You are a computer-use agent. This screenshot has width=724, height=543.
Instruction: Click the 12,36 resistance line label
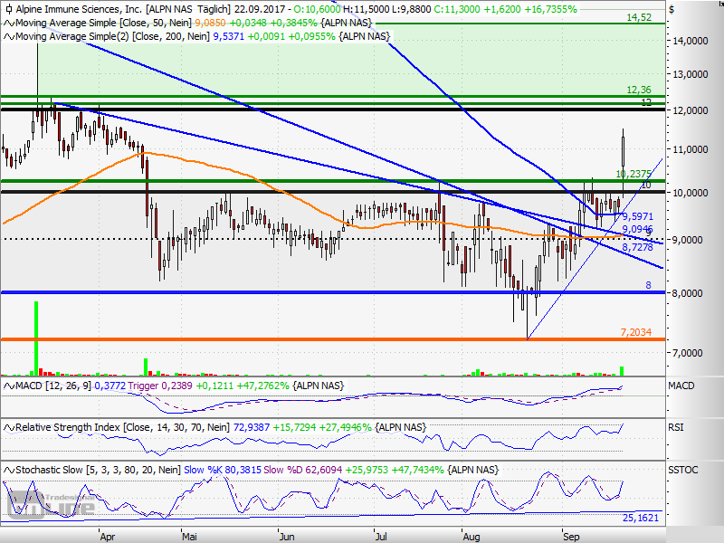coord(639,90)
